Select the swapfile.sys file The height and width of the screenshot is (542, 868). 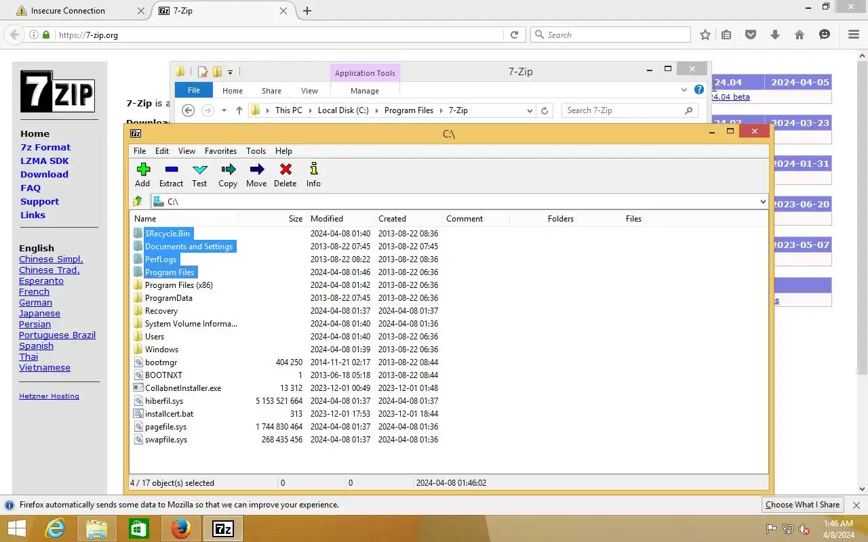[166, 440]
